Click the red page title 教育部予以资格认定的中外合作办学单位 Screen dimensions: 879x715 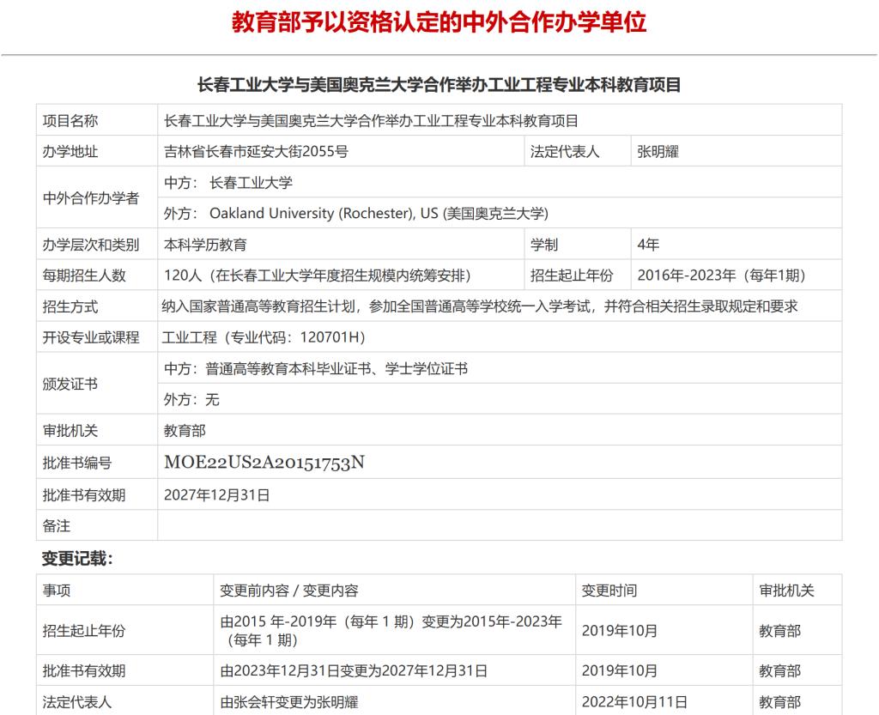click(x=439, y=22)
